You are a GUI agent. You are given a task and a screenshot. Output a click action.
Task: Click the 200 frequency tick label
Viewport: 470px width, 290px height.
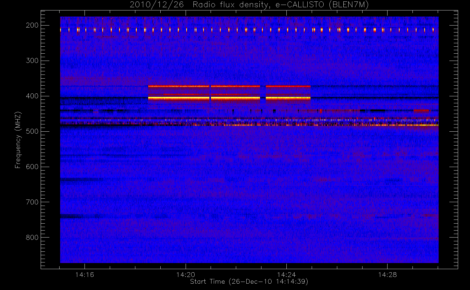point(32,25)
